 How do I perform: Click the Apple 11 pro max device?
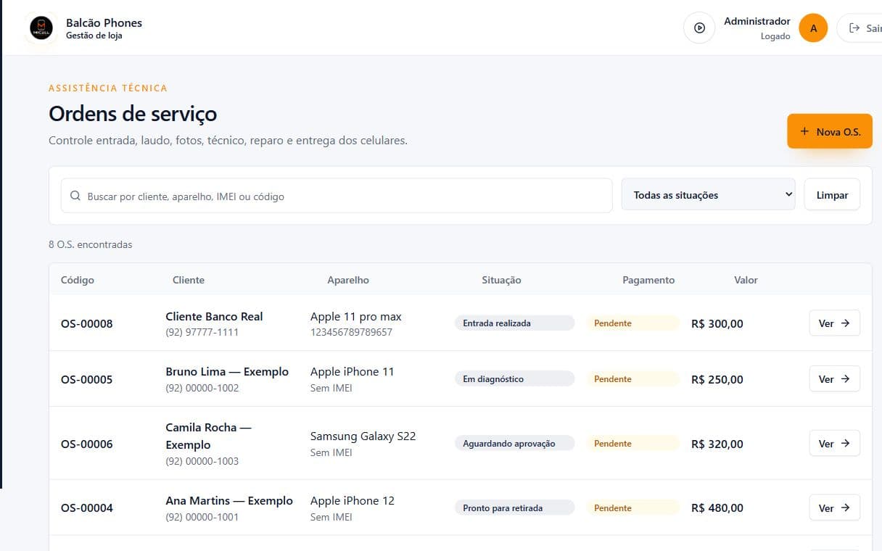[356, 316]
